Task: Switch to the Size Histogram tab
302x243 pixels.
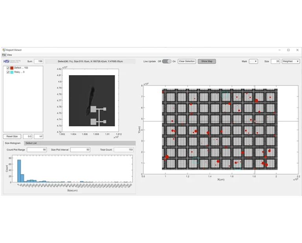Action: point(13,143)
